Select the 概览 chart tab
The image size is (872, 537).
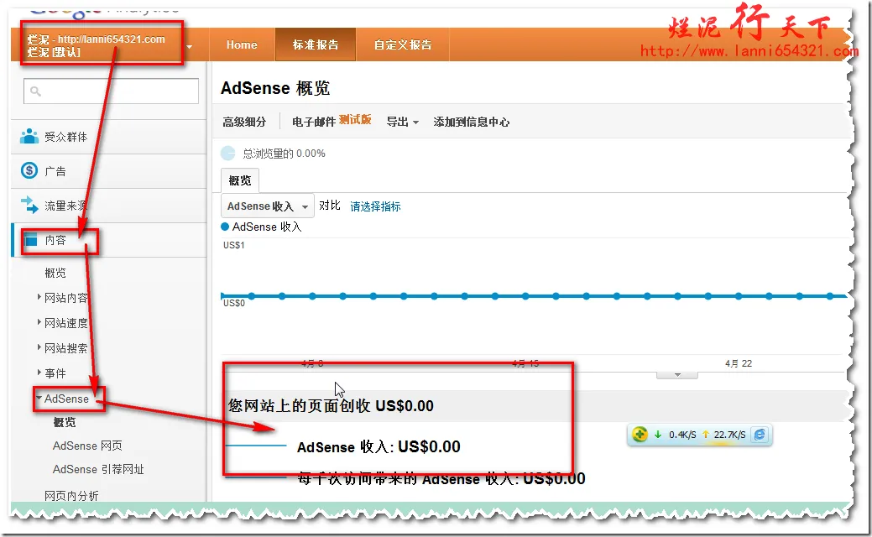point(240,180)
